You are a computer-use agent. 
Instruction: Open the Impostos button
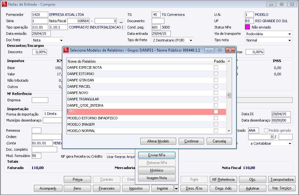click(136, 188)
